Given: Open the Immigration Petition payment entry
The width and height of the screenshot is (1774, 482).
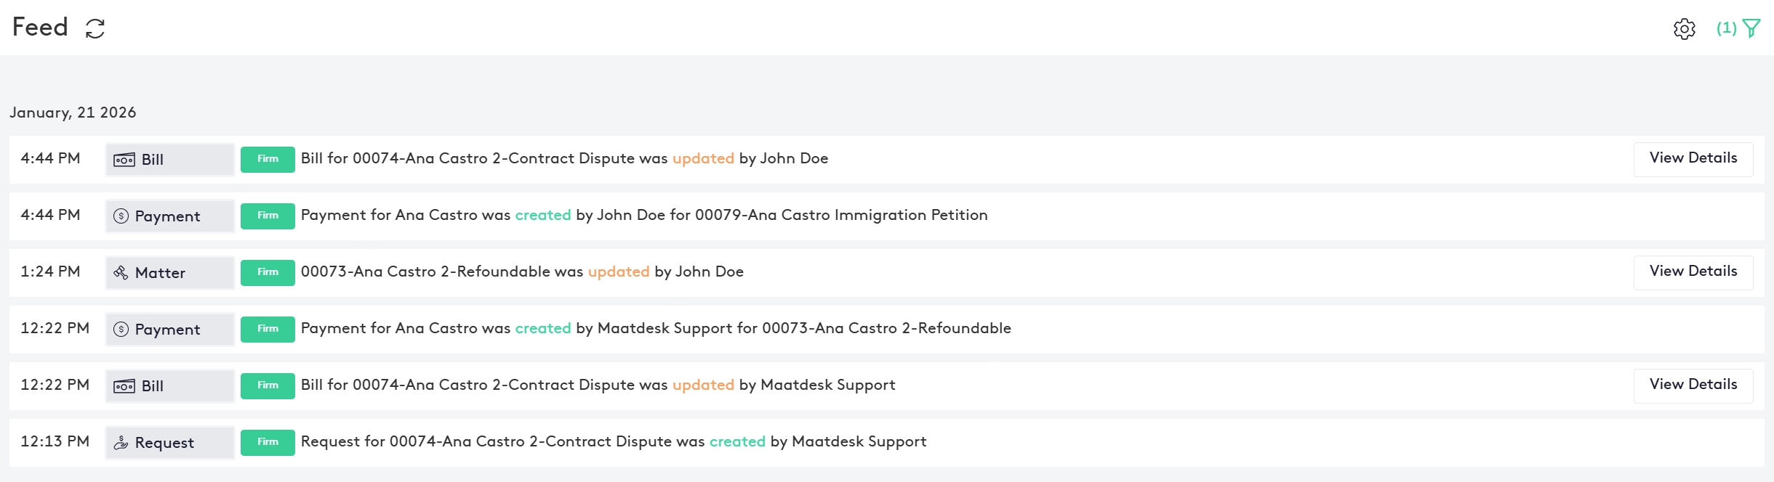Looking at the screenshot, I should point(643,216).
